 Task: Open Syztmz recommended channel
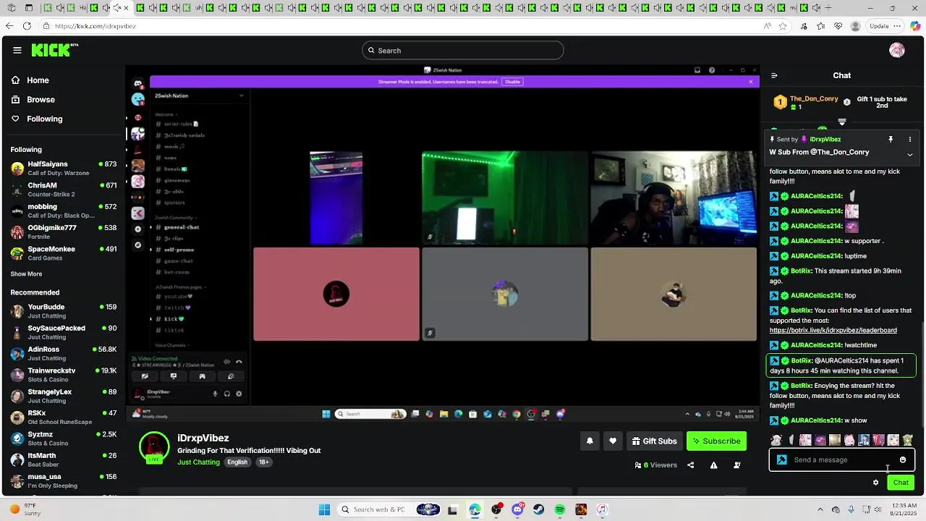[x=64, y=439]
